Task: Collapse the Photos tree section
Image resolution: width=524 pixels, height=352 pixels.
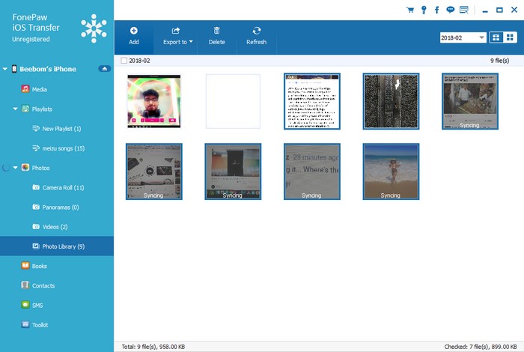Action: pos(15,168)
